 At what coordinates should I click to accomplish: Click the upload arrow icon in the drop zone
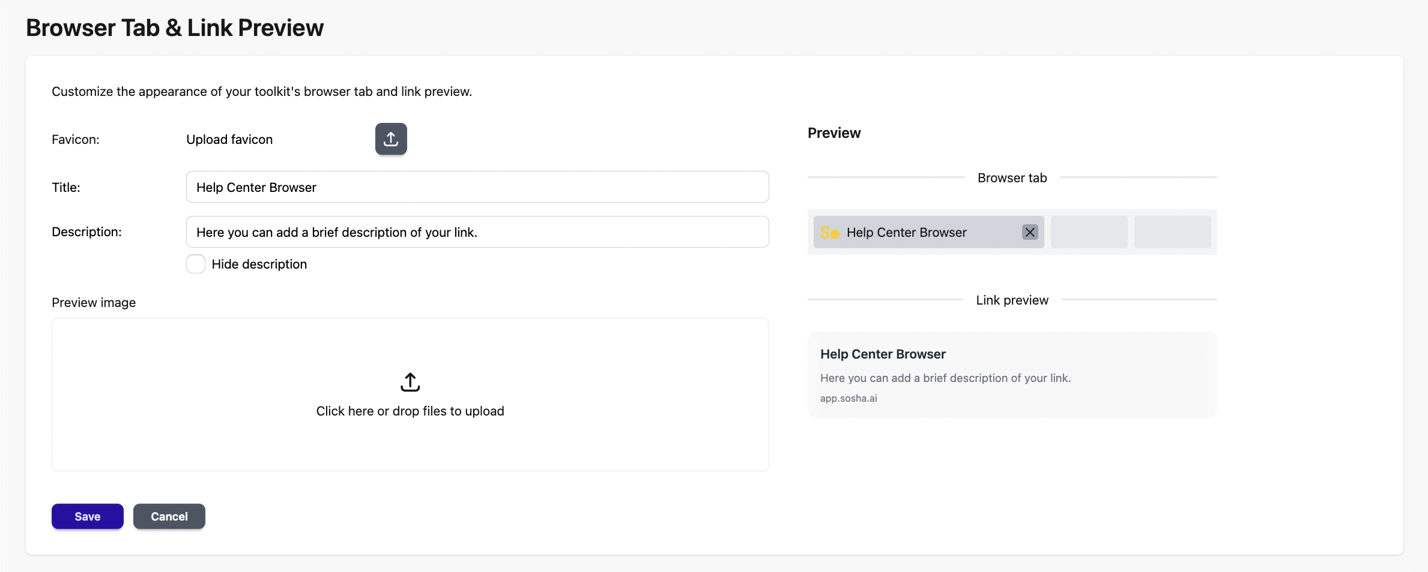(410, 383)
